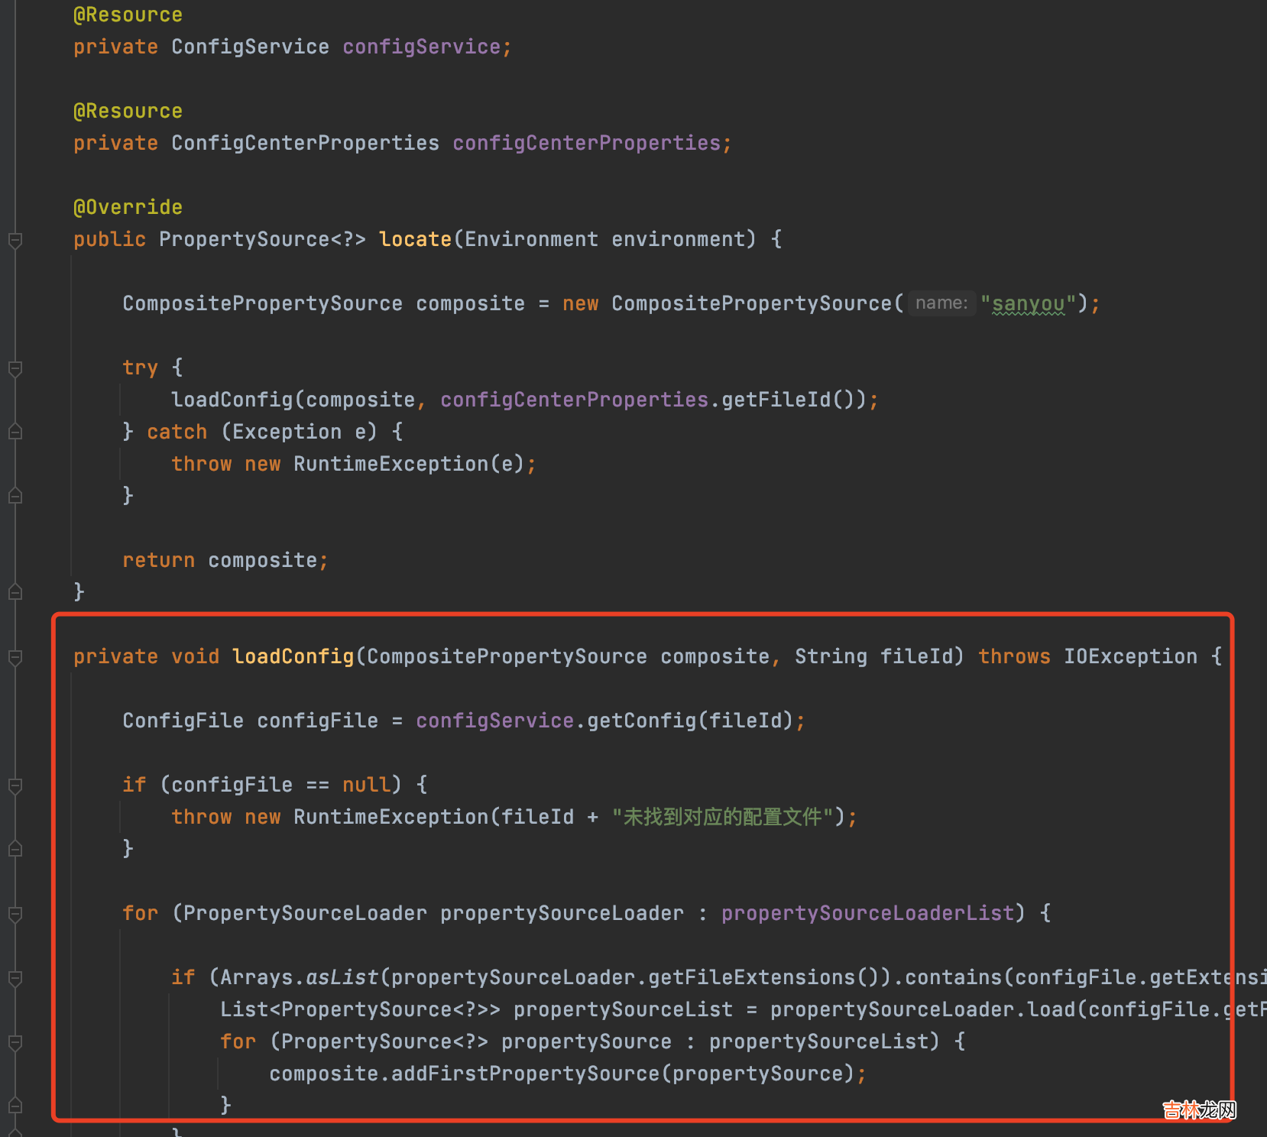Screen dimensions: 1267x1137
Task: Click the ConfigService type name
Action: point(250,47)
